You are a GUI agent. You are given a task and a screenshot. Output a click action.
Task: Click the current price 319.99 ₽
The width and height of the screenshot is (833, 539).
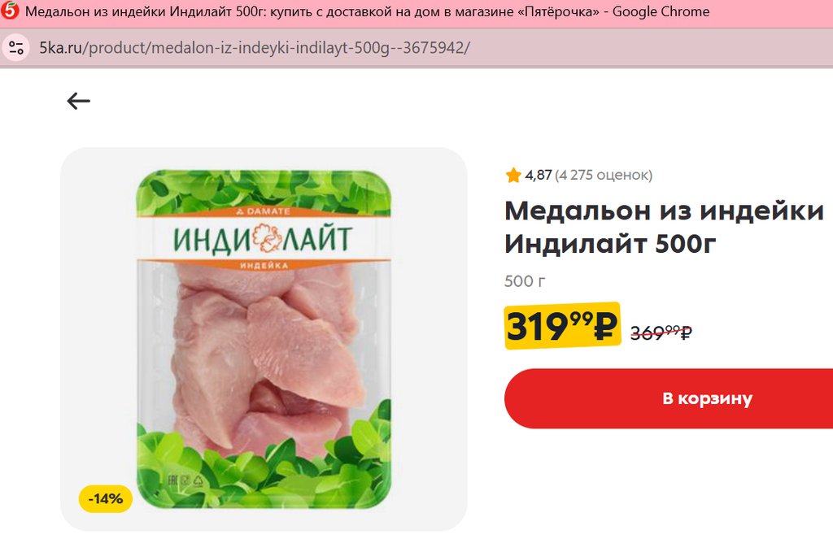(x=562, y=325)
